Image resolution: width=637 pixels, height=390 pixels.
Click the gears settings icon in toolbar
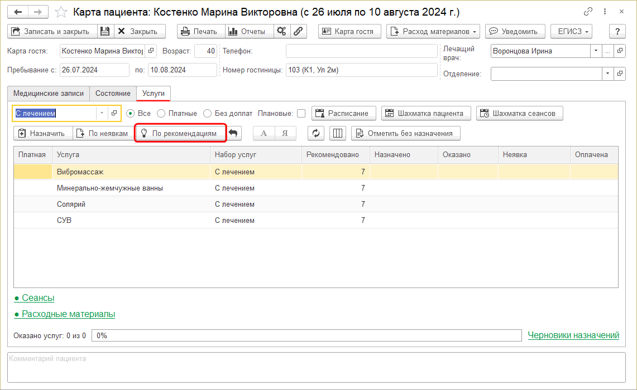pyautogui.click(x=282, y=32)
